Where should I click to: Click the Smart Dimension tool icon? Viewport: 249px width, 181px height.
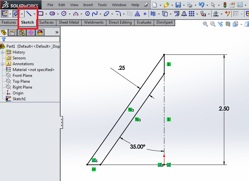(15, 14)
